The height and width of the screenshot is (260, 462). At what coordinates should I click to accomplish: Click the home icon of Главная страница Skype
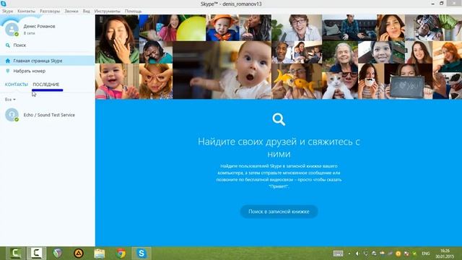(8, 61)
